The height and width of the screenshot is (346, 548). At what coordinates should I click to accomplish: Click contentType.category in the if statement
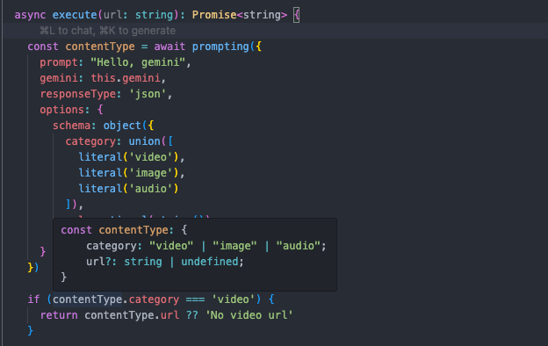(116, 299)
